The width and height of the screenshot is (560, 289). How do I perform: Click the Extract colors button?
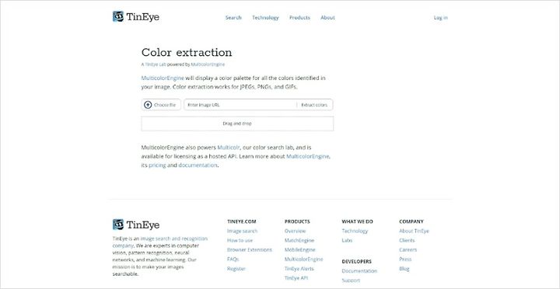314,105
